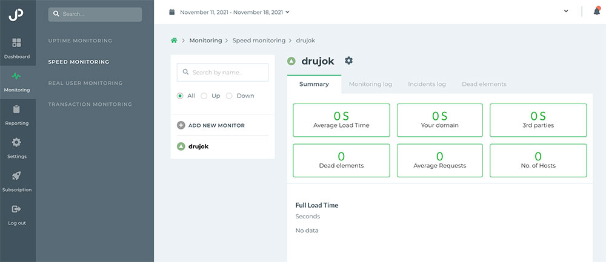Expand the user account dropdown arrow

pos(566,11)
